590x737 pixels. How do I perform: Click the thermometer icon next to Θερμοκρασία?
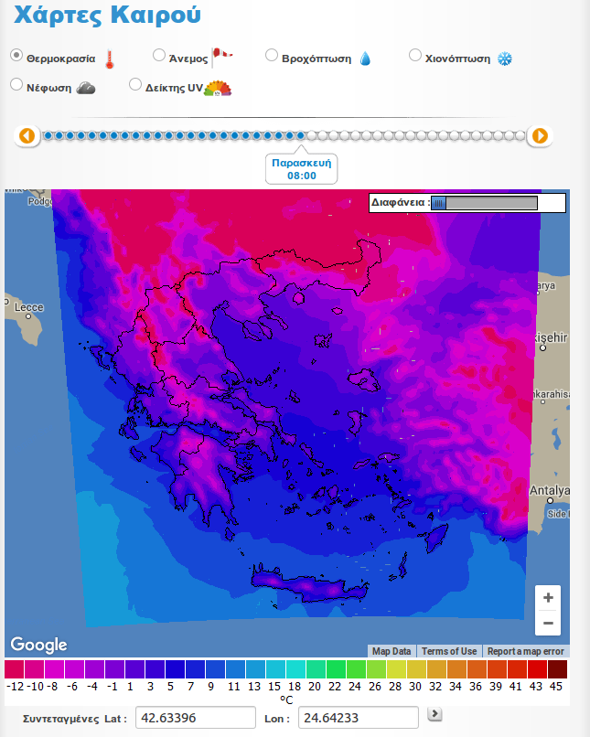click(110, 60)
